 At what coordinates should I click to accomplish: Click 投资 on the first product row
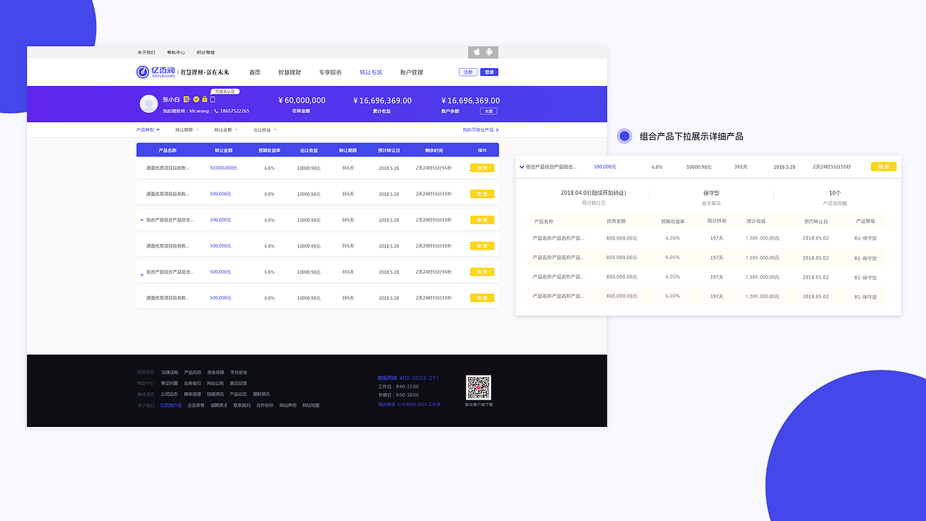(481, 167)
